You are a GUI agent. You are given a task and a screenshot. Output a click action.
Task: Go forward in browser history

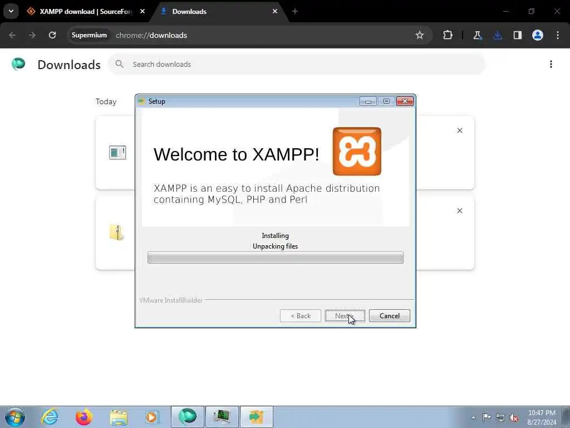(x=32, y=35)
